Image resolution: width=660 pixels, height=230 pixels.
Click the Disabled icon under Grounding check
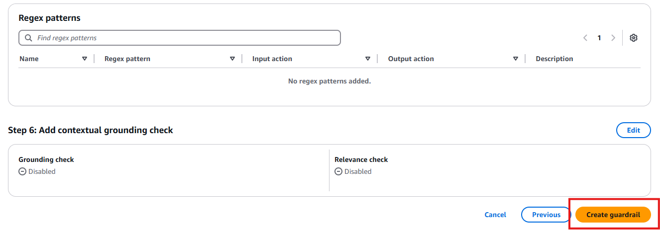[22, 171]
